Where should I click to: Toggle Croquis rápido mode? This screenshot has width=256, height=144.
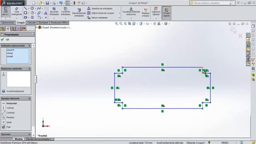[x=166, y=13]
